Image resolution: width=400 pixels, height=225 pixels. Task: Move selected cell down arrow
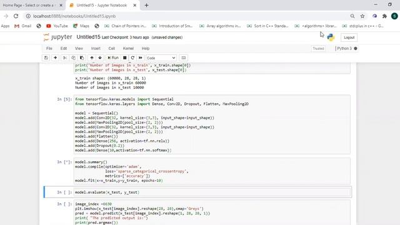100,58
